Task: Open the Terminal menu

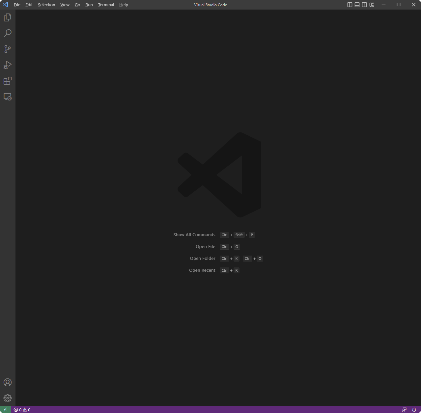Action: coord(106,5)
